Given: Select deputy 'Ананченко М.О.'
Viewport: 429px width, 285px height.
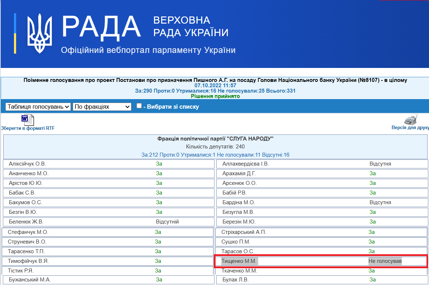Looking at the screenshot, I should pos(28,173).
